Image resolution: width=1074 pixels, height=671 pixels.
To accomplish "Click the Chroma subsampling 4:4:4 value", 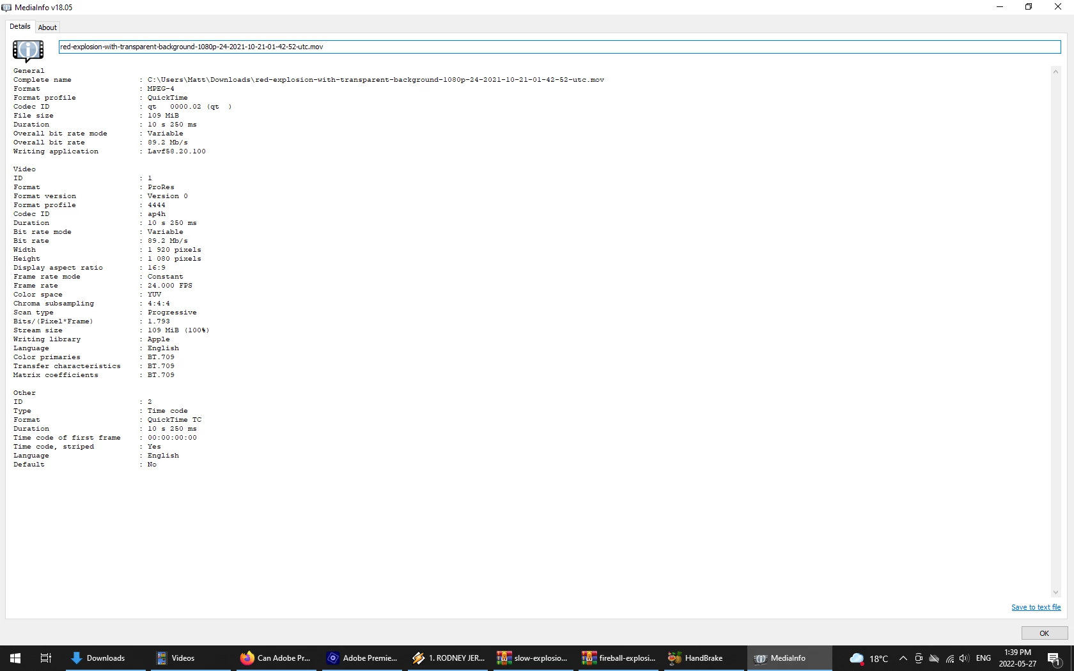I will pos(159,304).
